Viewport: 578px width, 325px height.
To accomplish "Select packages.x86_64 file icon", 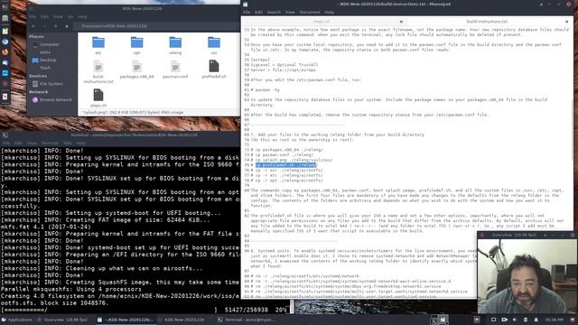I will (136, 67).
